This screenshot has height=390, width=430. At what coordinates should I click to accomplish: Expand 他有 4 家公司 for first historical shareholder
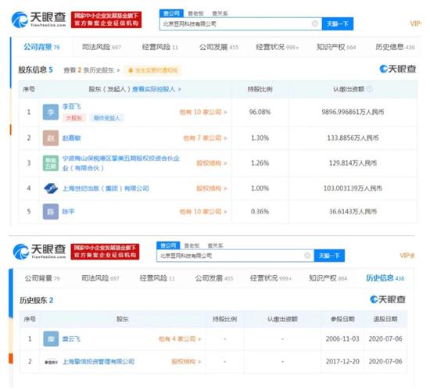[180, 339]
